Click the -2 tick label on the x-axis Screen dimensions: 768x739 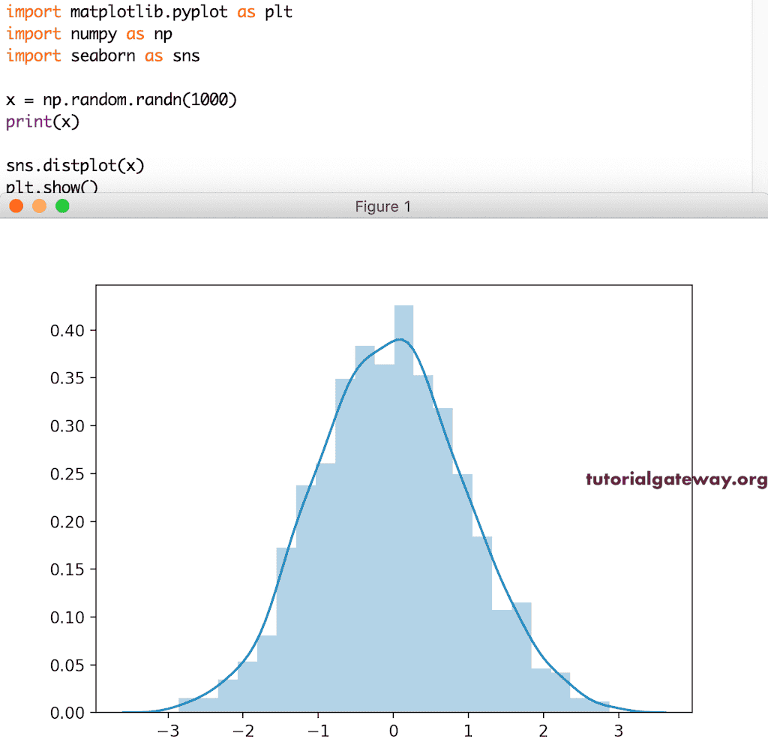pyautogui.click(x=242, y=729)
